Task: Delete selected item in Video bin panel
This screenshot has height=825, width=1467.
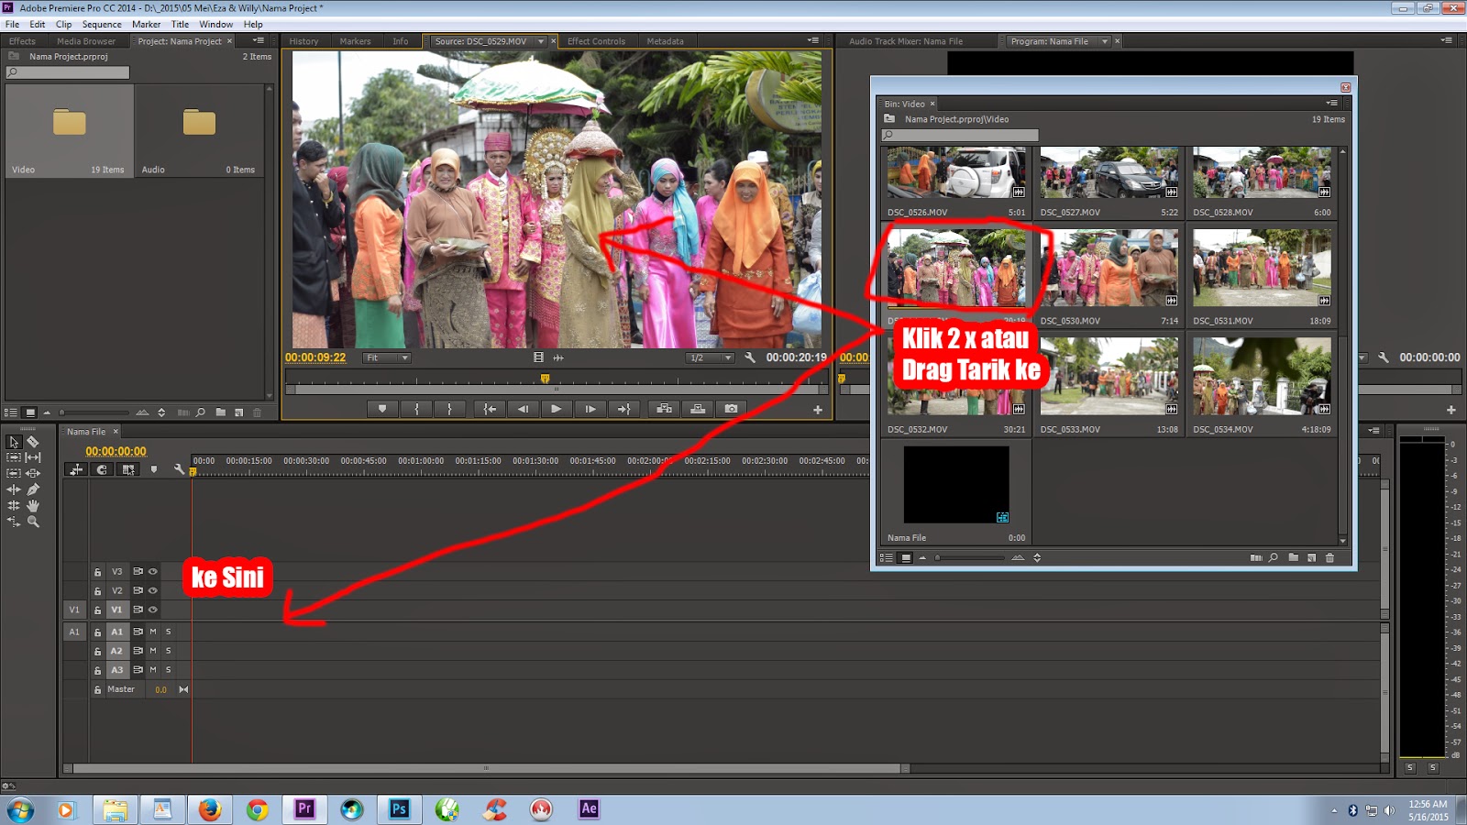Action: (1329, 557)
